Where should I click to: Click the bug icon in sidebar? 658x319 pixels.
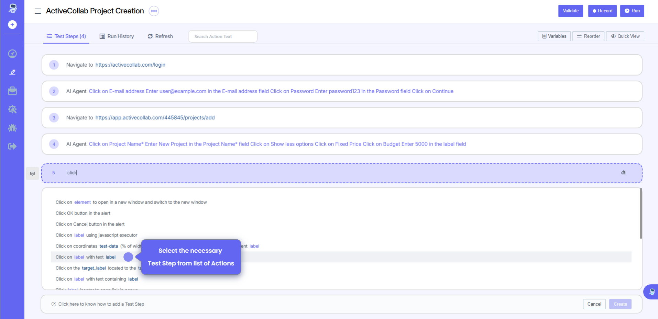point(12,128)
